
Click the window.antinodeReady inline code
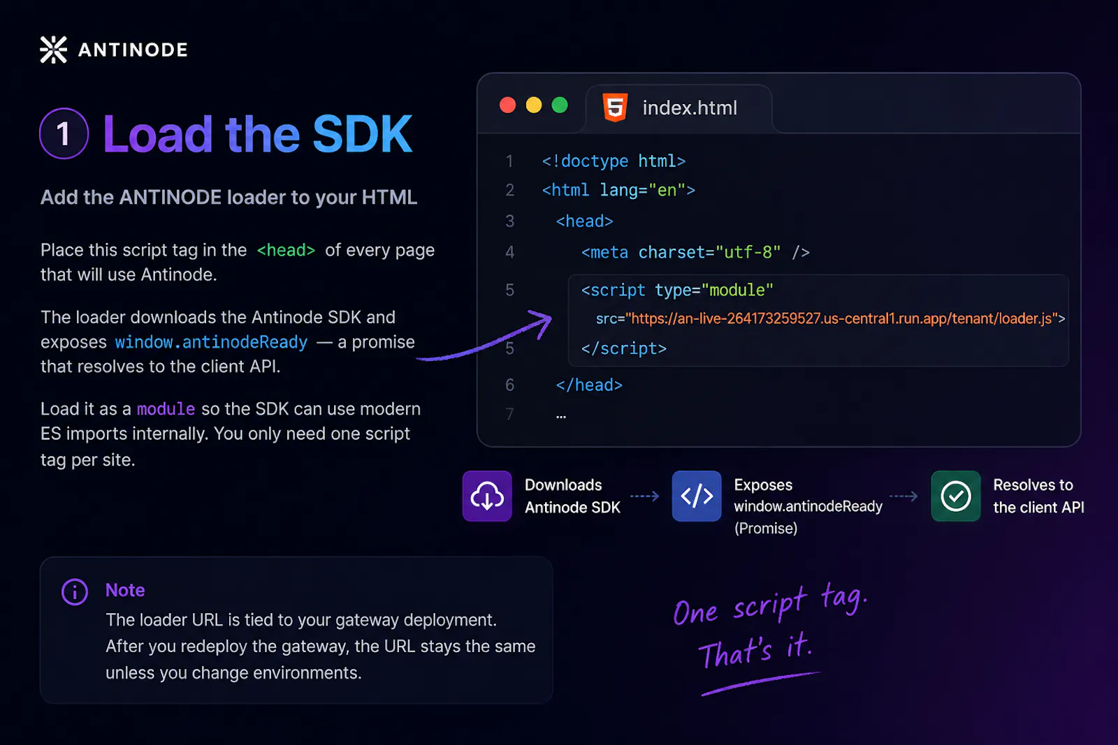[211, 342]
